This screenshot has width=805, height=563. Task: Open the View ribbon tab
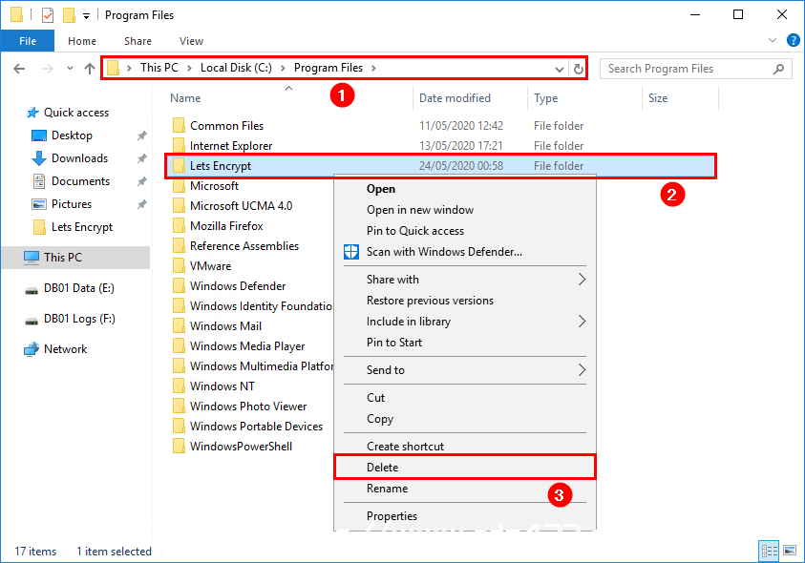pos(191,41)
